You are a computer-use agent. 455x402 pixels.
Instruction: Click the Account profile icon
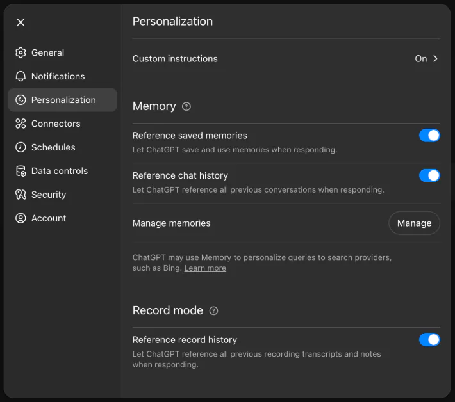[21, 218]
